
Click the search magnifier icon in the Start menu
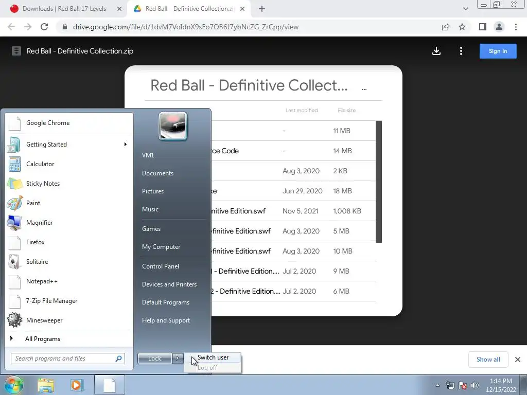(119, 358)
